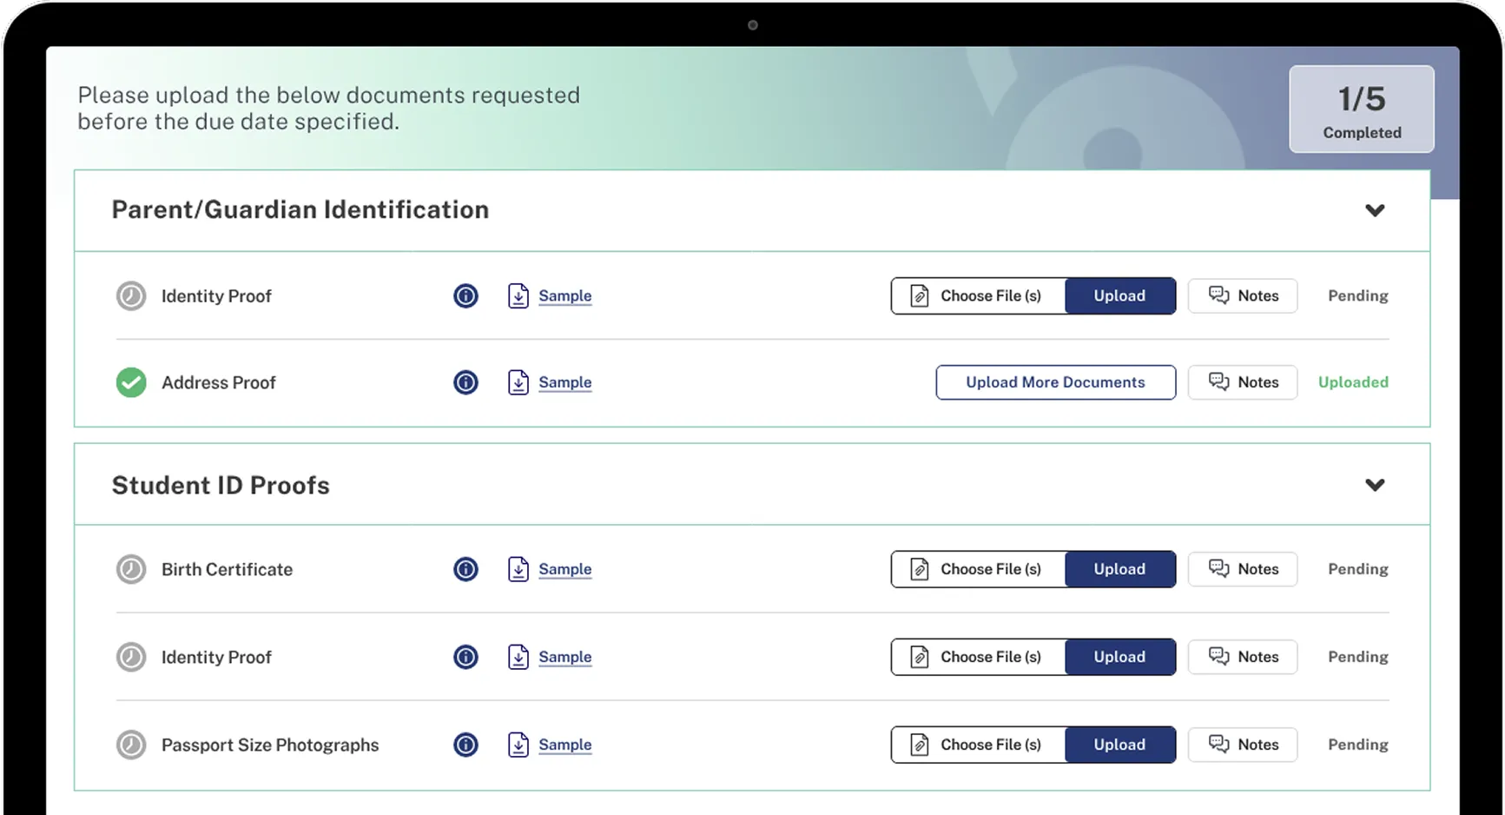
Task: Upload the Passport Size Photographs file
Action: tap(1119, 745)
